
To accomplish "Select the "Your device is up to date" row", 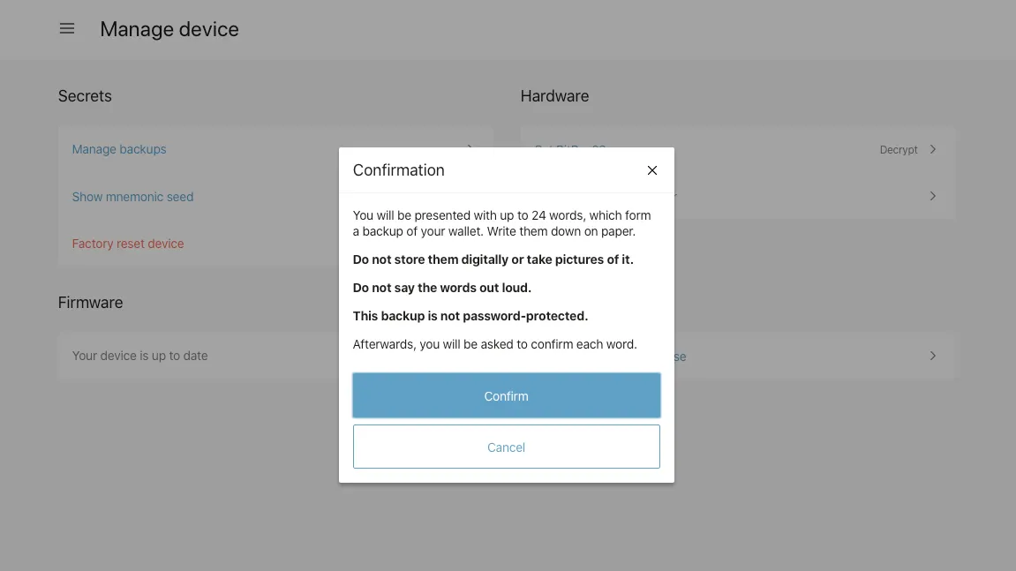I will (x=140, y=356).
